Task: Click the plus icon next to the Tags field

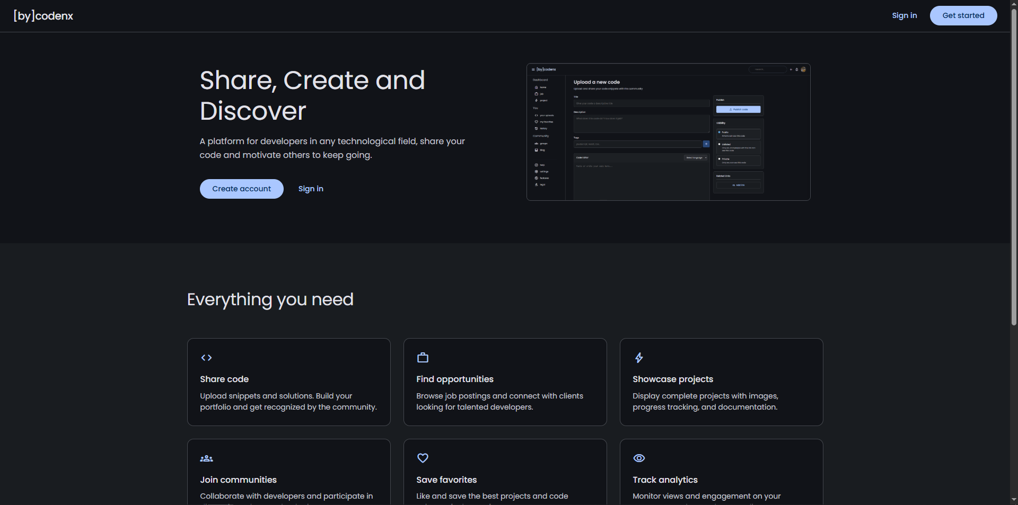Action: (x=706, y=144)
